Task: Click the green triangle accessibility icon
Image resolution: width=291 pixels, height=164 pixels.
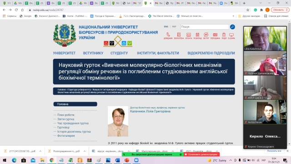Action: pyautogui.click(x=130, y=43)
